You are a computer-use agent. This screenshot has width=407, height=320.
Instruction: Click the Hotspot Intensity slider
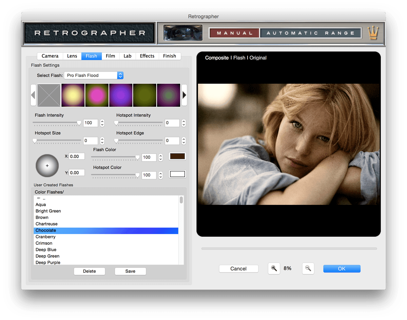pos(138,123)
